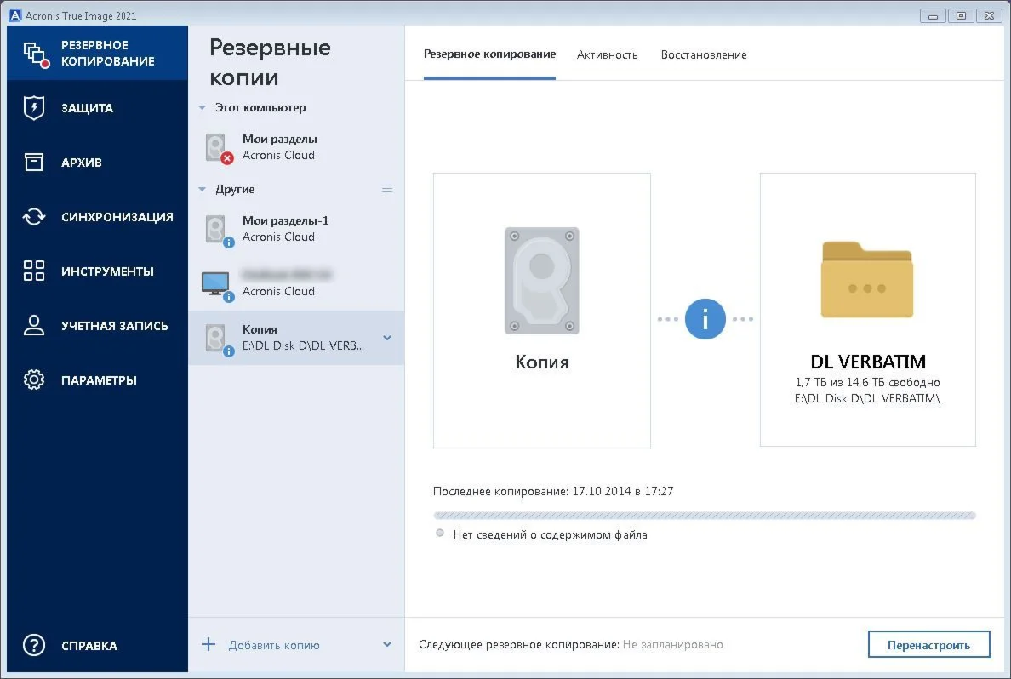Open the Archive box icon
This screenshot has width=1011, height=679.
click(x=33, y=162)
